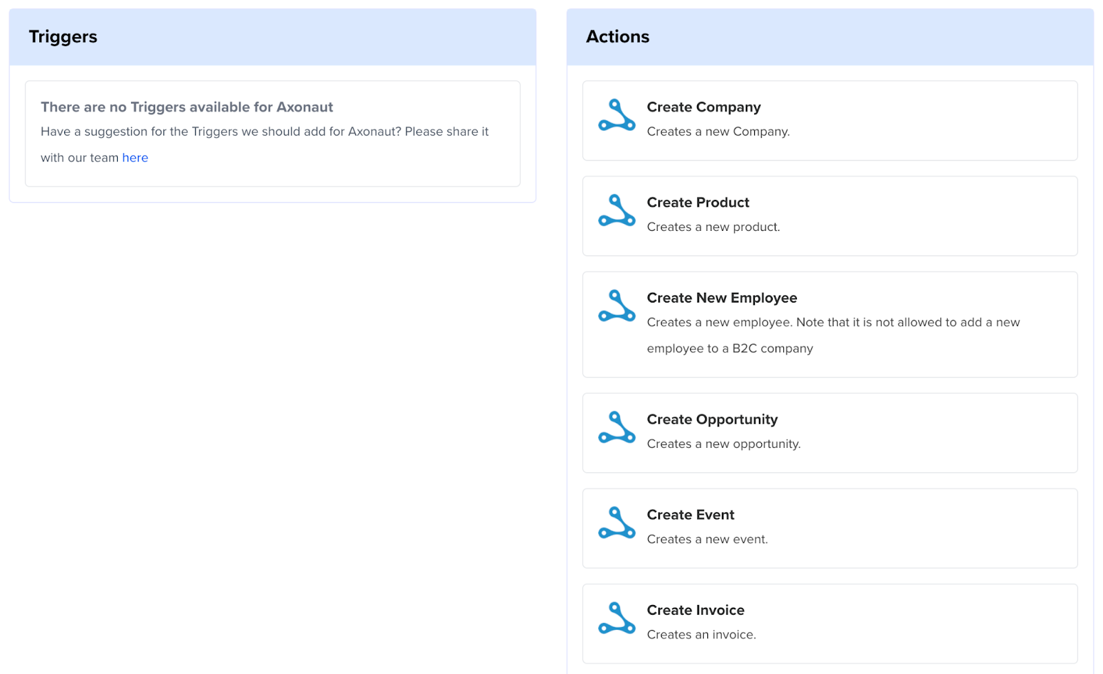Click the Axonaut icon beside Create Invoice
The width and height of the screenshot is (1103, 674).
coord(617,618)
